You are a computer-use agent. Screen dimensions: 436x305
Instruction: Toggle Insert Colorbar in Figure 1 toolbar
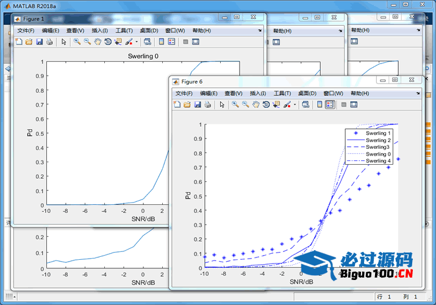(161, 41)
